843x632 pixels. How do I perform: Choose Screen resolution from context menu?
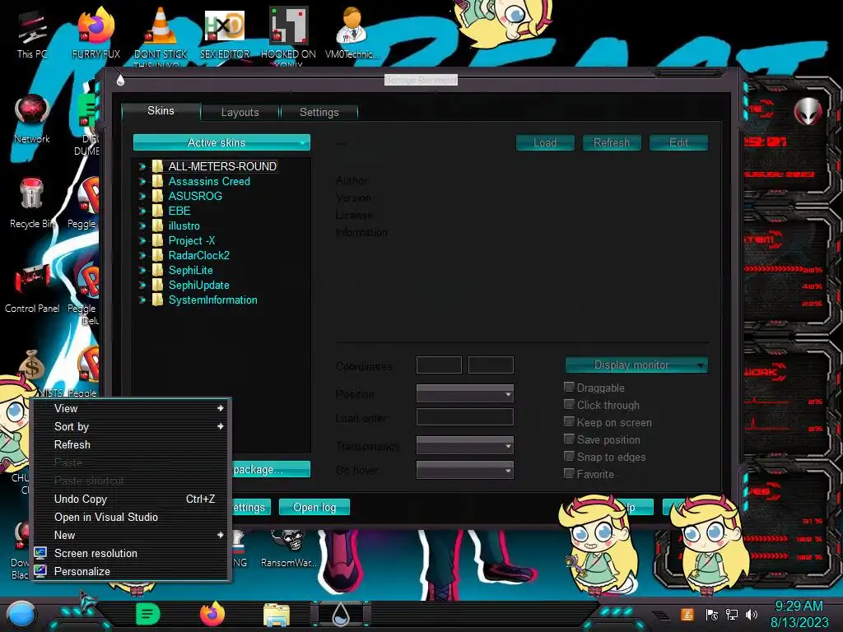(133, 554)
